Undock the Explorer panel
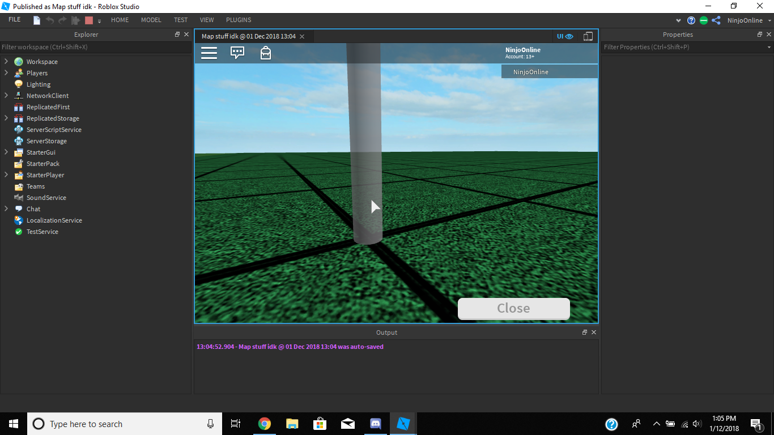The width and height of the screenshot is (774, 435). [177, 35]
